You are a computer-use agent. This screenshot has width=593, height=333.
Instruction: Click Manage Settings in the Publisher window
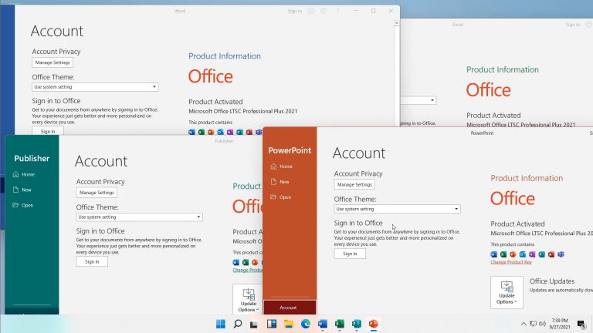click(x=97, y=193)
